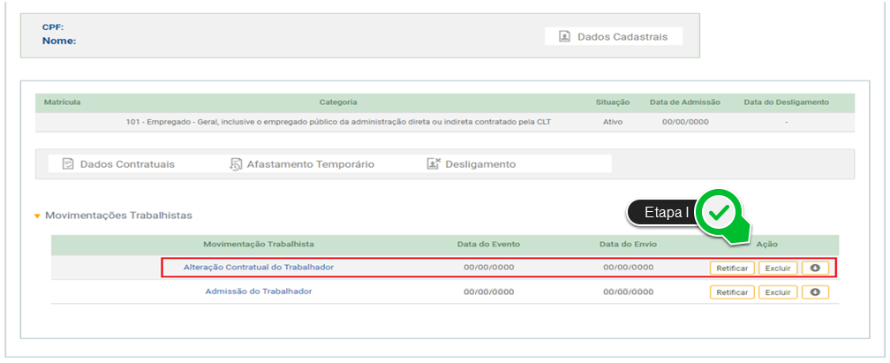The image size is (890, 363).
Task: Open Alteração Contratual do Trabalhador link
Action: (x=258, y=267)
